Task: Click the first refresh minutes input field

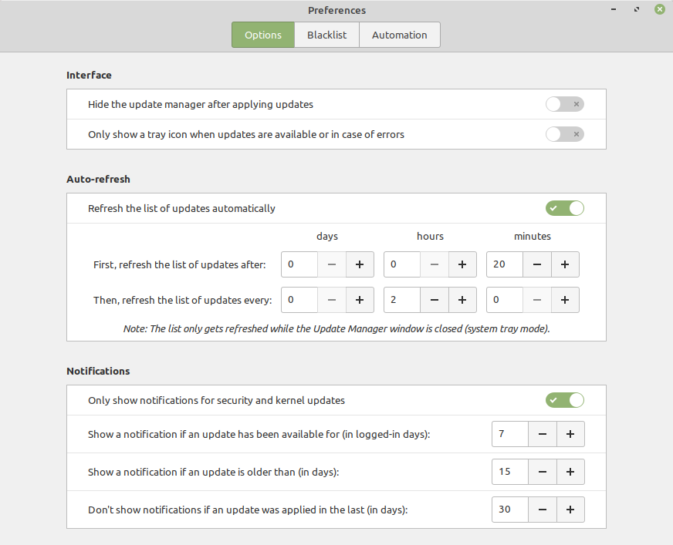Action: 504,264
